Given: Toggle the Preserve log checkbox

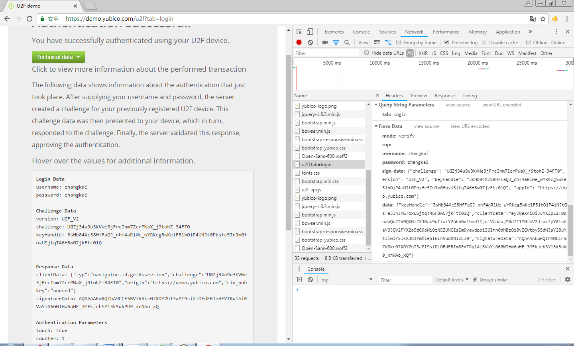Looking at the screenshot, I should [x=446, y=42].
